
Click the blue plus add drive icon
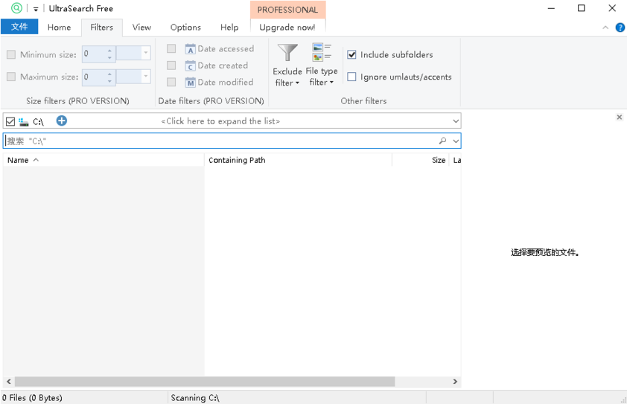click(62, 121)
